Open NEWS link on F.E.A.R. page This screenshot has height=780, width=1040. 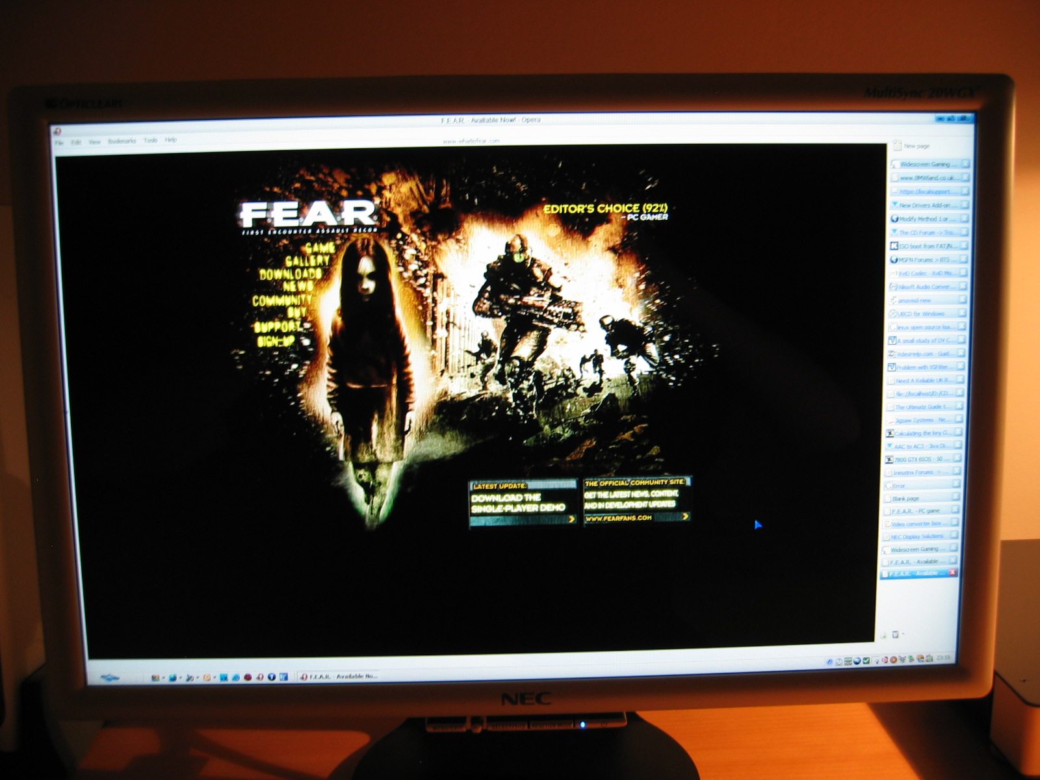click(x=298, y=286)
